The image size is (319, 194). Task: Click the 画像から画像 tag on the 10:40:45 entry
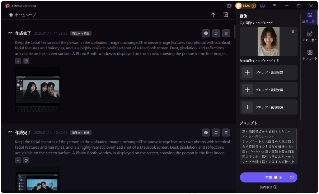click(81, 132)
